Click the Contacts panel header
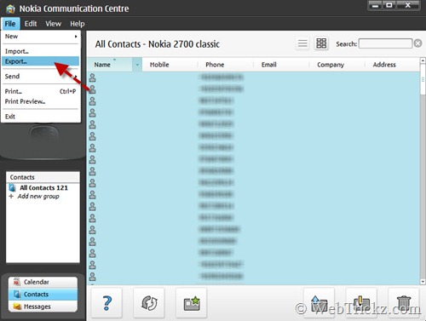Image resolution: width=426 pixels, height=321 pixels. [43, 177]
